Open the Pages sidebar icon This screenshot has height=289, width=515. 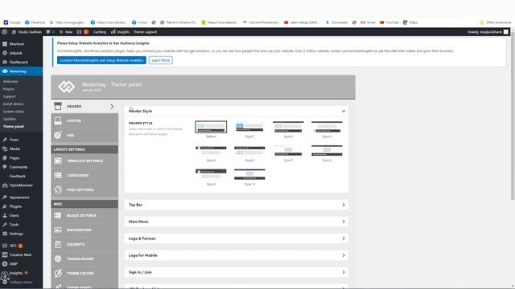(x=5, y=158)
